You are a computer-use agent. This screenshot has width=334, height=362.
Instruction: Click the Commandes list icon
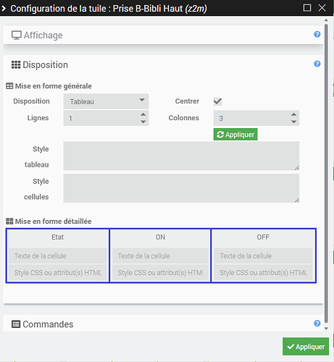tap(16, 324)
